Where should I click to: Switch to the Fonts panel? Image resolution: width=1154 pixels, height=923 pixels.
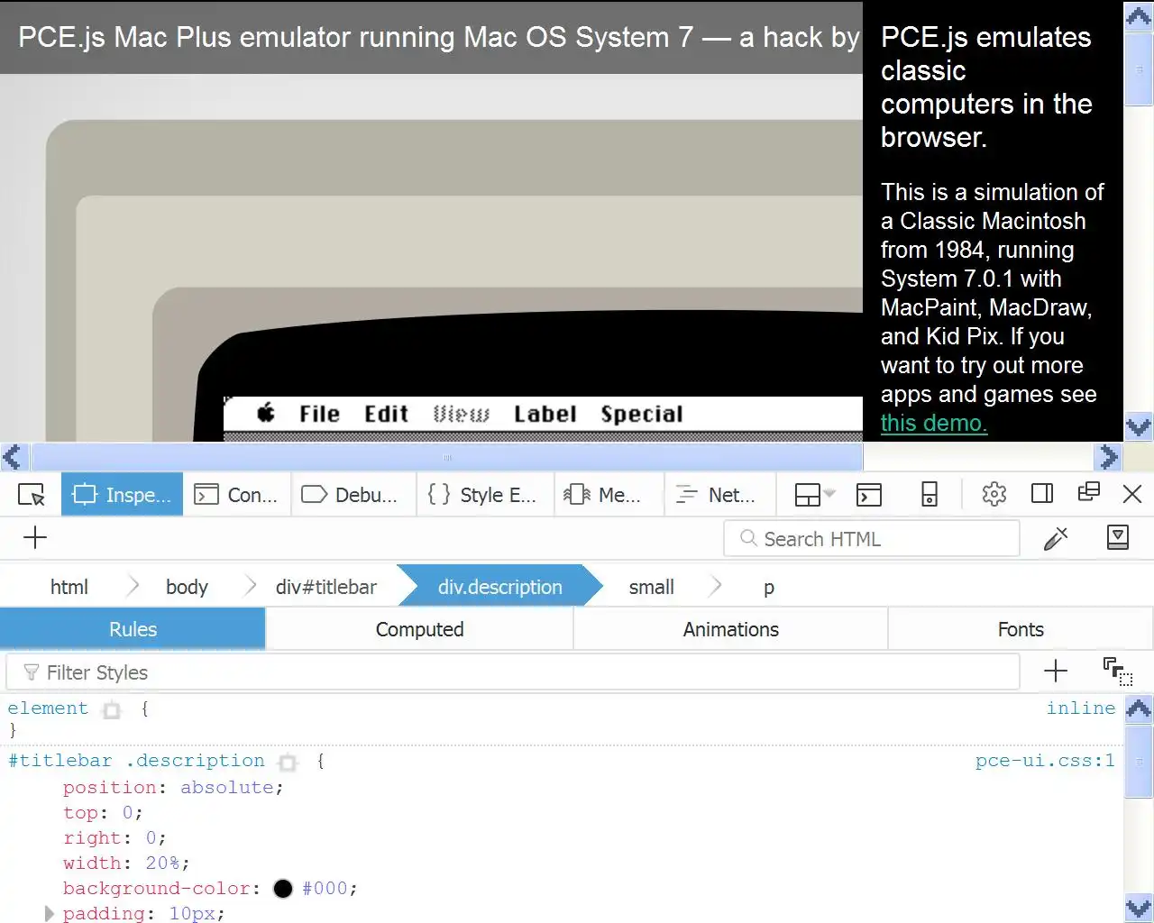[1021, 629]
